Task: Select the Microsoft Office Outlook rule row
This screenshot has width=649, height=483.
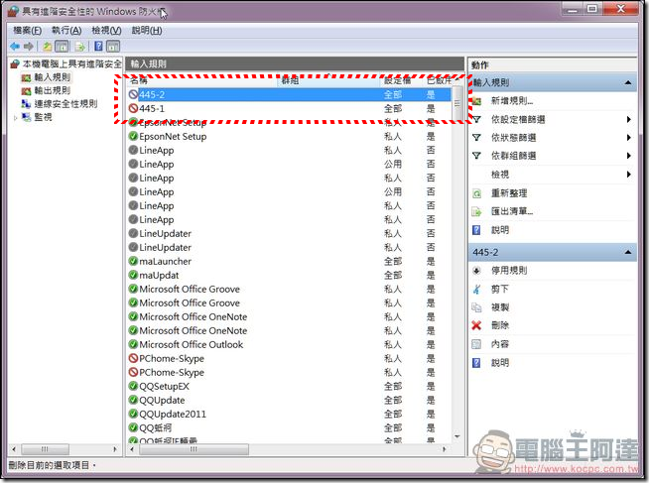Action: point(290,344)
